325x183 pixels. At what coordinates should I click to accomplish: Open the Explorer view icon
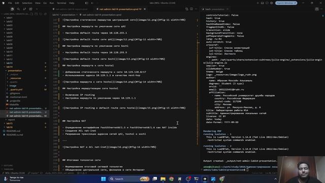12,9
